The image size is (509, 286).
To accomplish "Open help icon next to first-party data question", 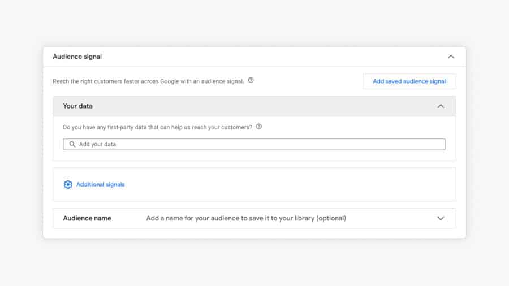I will pyautogui.click(x=259, y=127).
